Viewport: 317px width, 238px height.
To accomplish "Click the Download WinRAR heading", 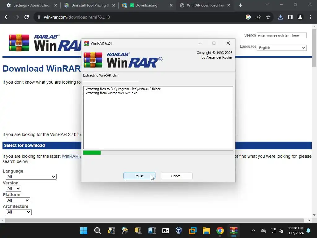I will (42, 68).
